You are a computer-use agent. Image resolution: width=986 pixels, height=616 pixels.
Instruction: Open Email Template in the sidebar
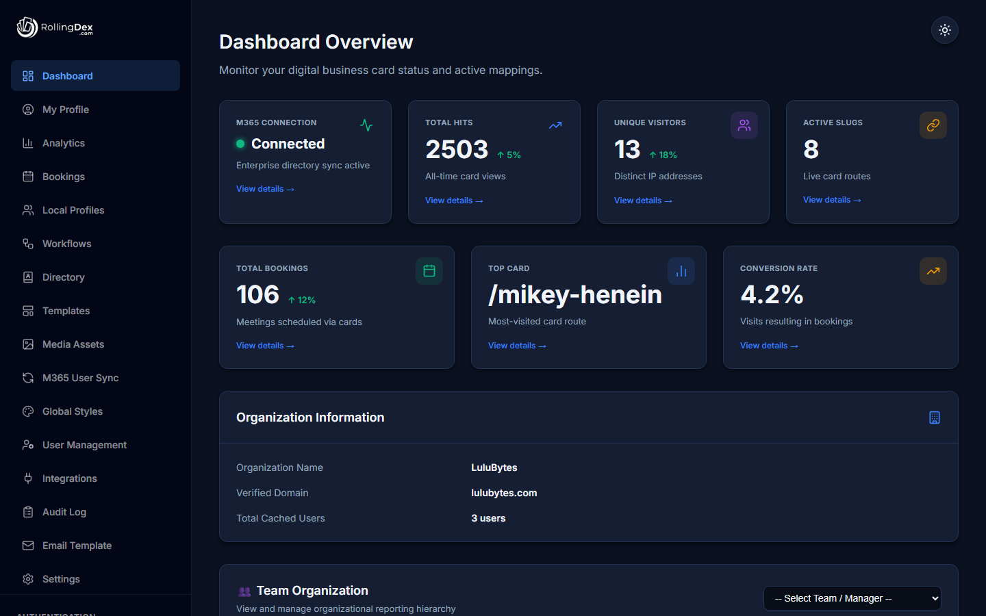pyautogui.click(x=95, y=546)
